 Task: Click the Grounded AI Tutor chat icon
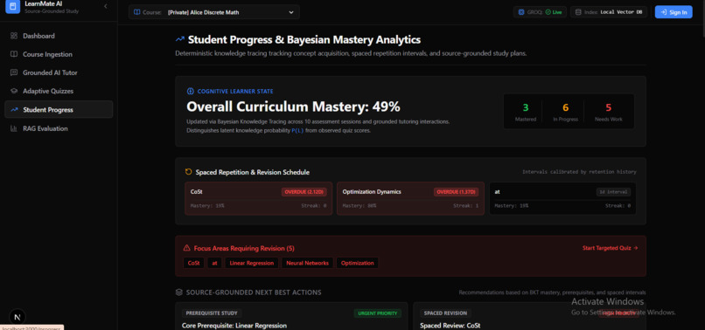14,72
